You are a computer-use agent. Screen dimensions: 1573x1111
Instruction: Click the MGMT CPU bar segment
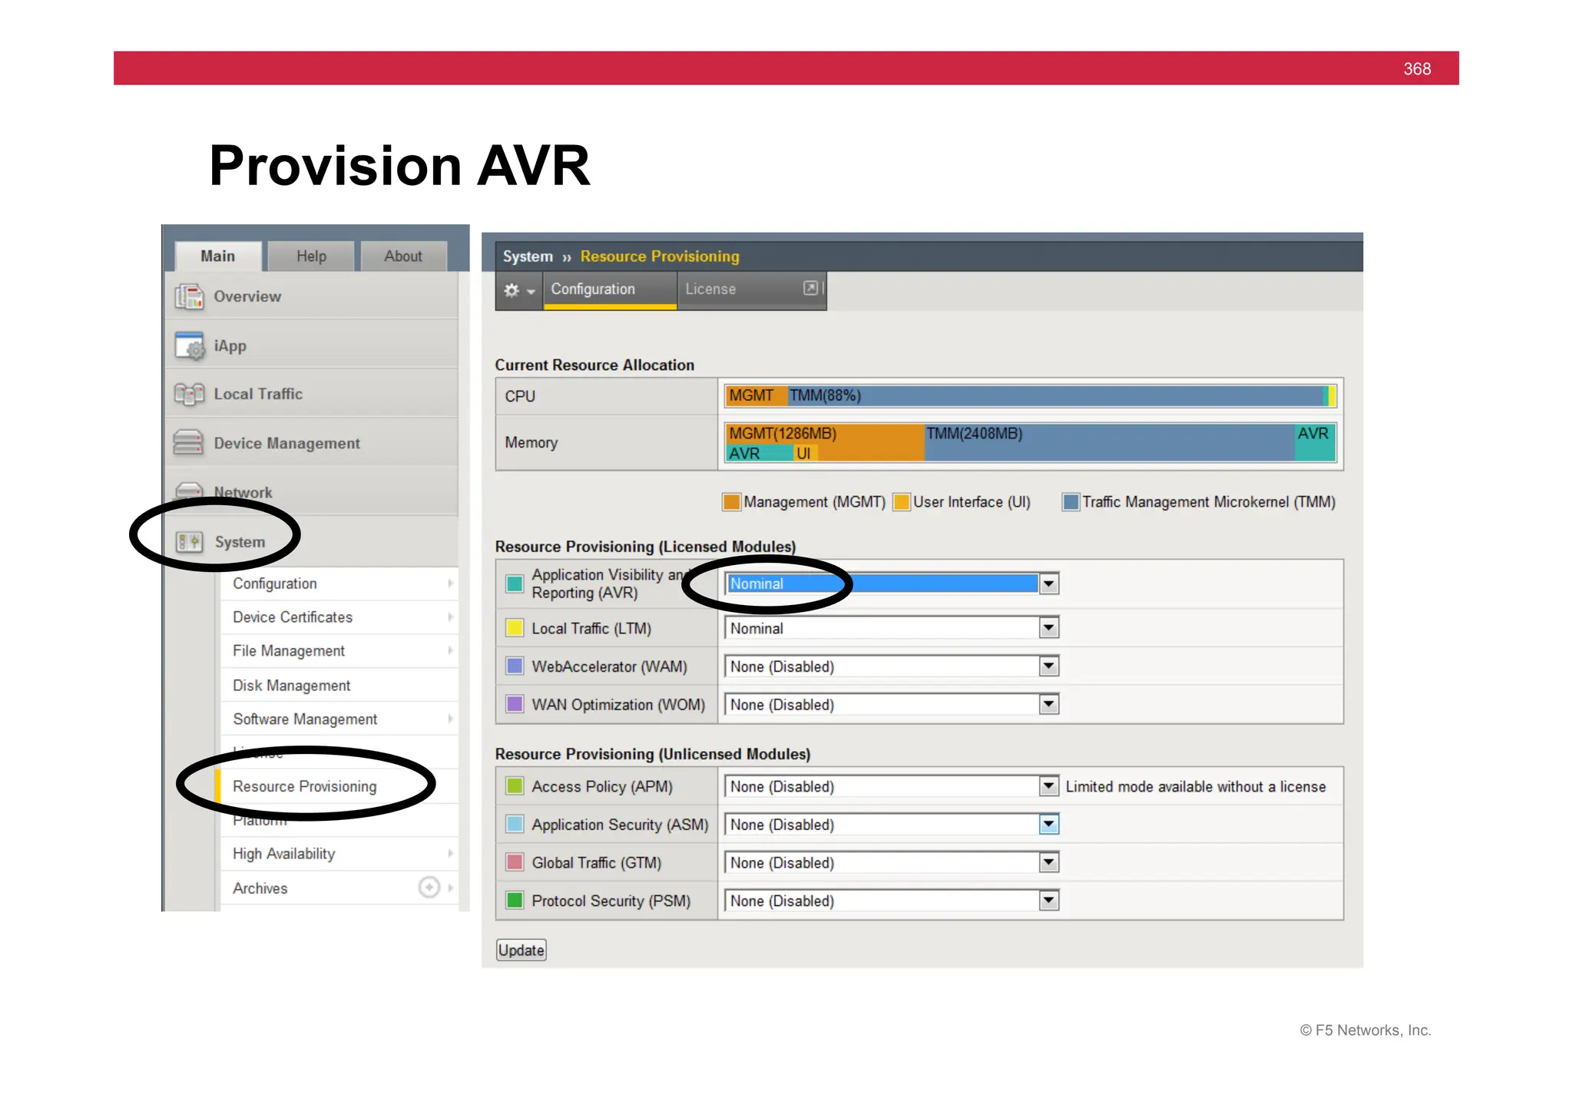coord(757,395)
